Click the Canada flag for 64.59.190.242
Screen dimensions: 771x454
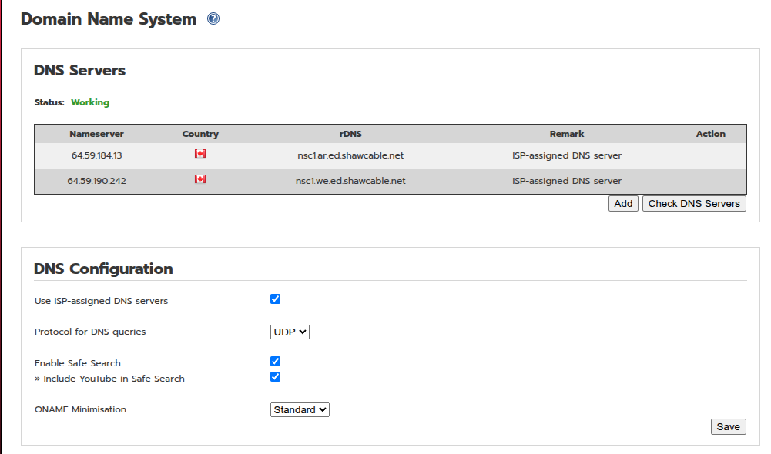[200, 179]
